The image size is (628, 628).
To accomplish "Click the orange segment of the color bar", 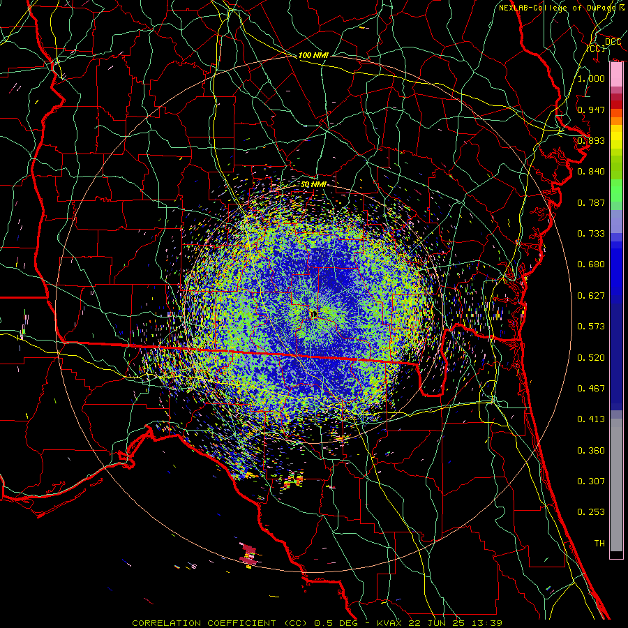I will click(616, 117).
